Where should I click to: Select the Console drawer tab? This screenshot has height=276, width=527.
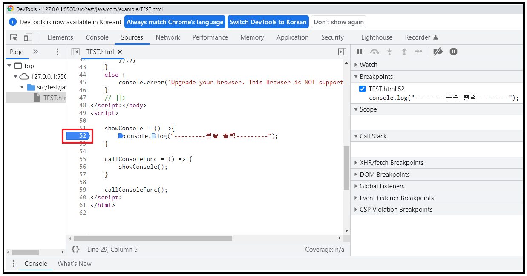[36, 264]
